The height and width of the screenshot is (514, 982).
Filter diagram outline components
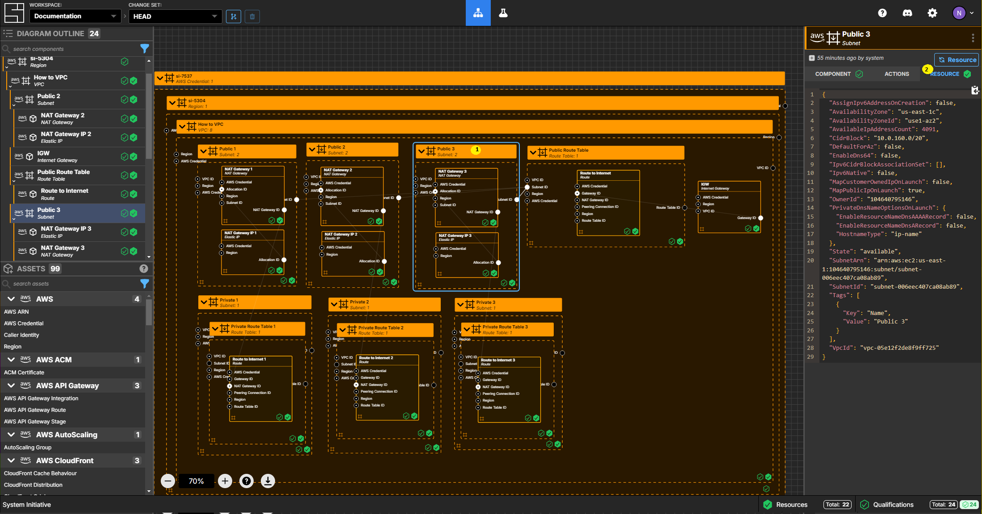click(144, 48)
